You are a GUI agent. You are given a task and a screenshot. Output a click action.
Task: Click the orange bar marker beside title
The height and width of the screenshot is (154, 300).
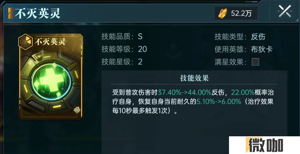click(10, 13)
